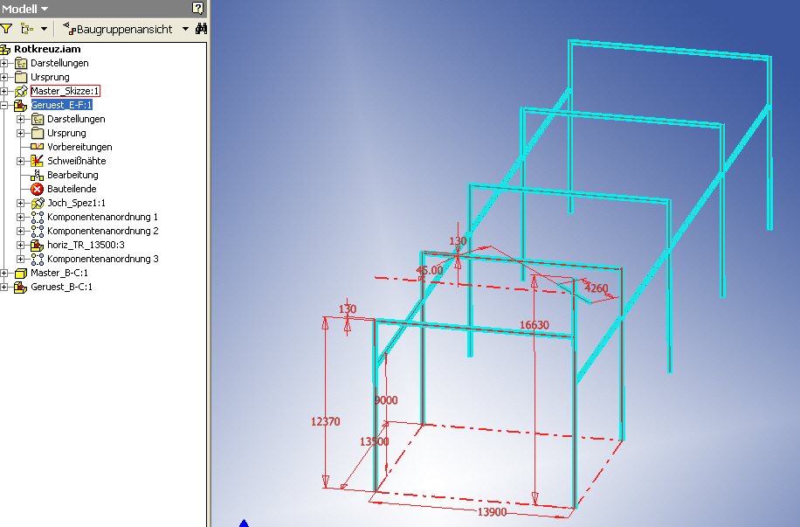Viewport: 800px width, 527px height.
Task: Select the 13900 dimension in viewport
Action: 492,511
